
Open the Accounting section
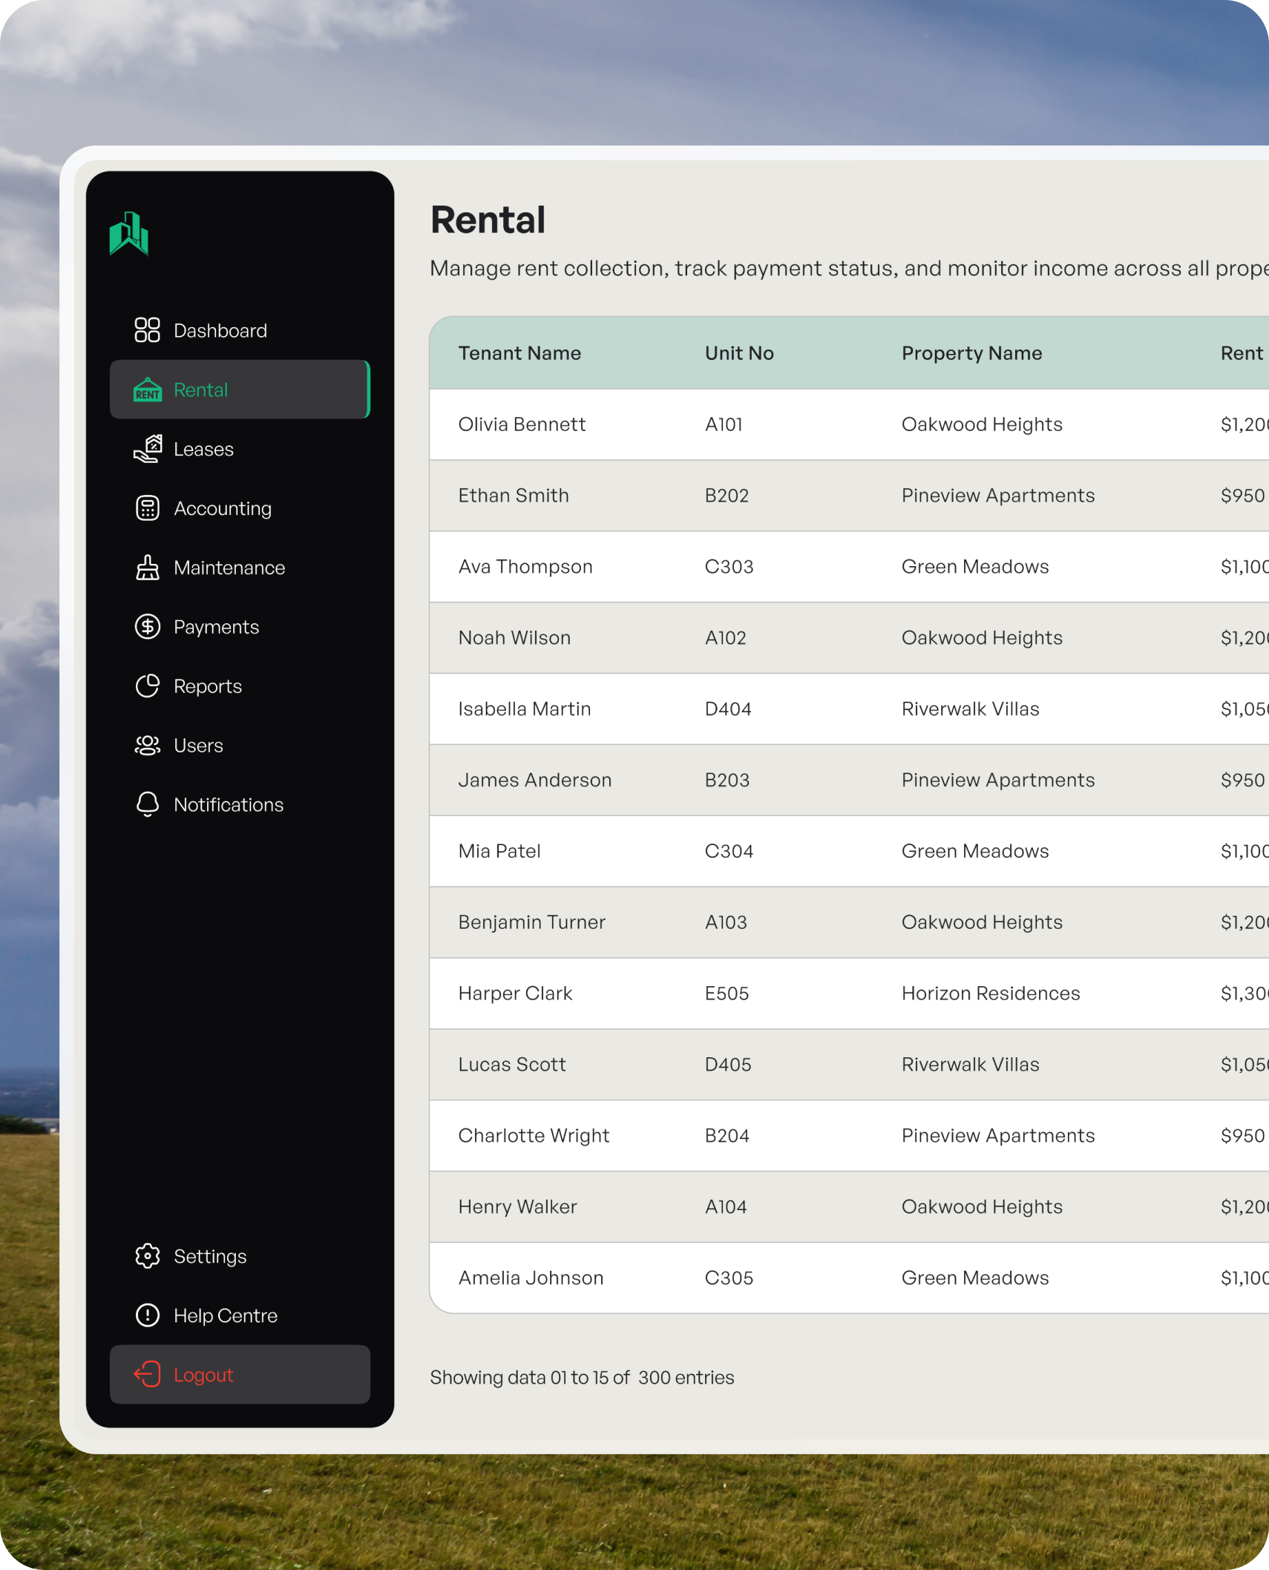(240, 508)
